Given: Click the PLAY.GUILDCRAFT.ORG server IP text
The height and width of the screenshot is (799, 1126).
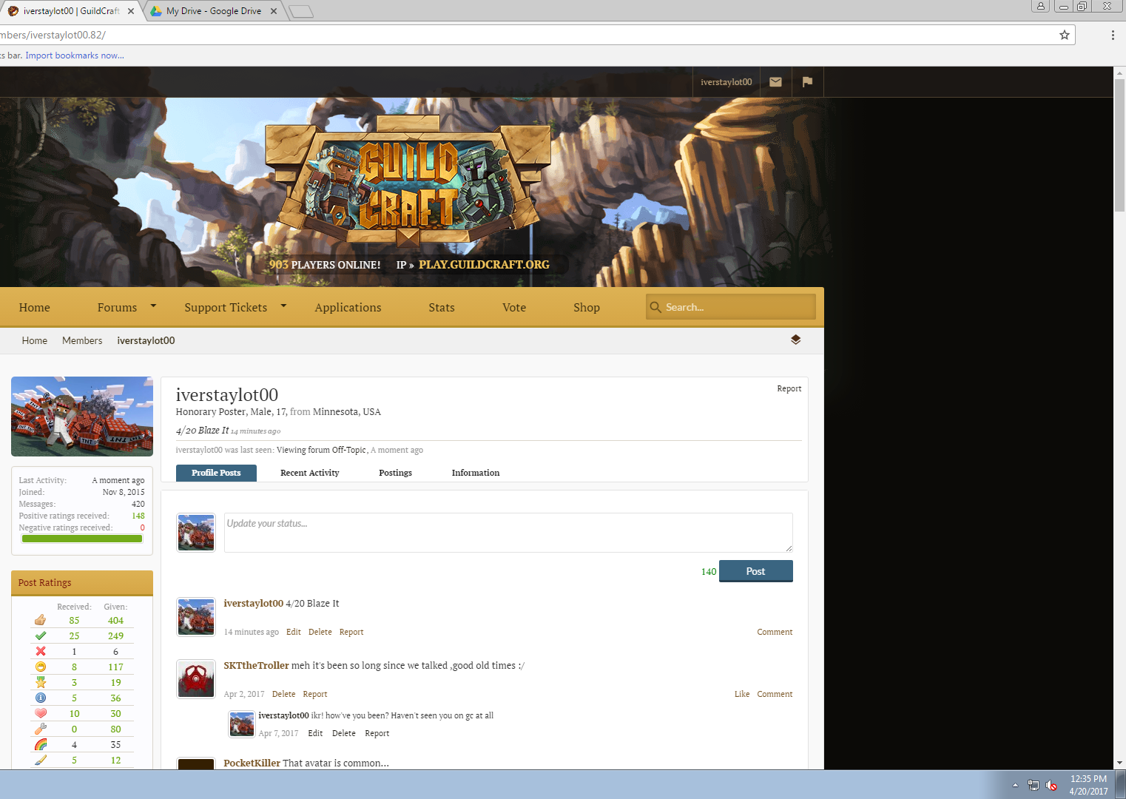Looking at the screenshot, I should (484, 264).
